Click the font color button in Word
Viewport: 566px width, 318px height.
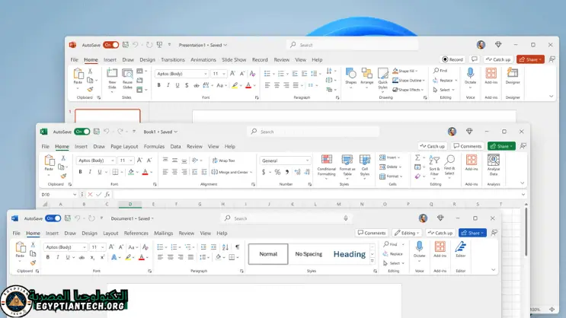point(142,258)
